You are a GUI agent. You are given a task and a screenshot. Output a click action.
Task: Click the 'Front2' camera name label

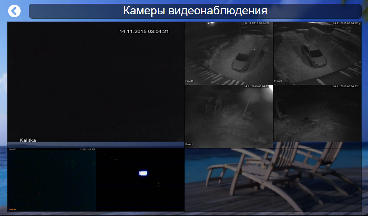pyautogui.click(x=278, y=81)
